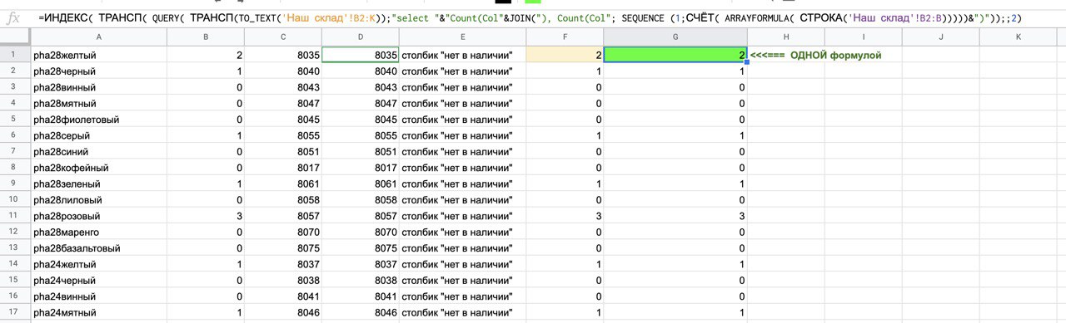1066x323 pixels.
Task: Select column I header
Action: pos(863,37)
